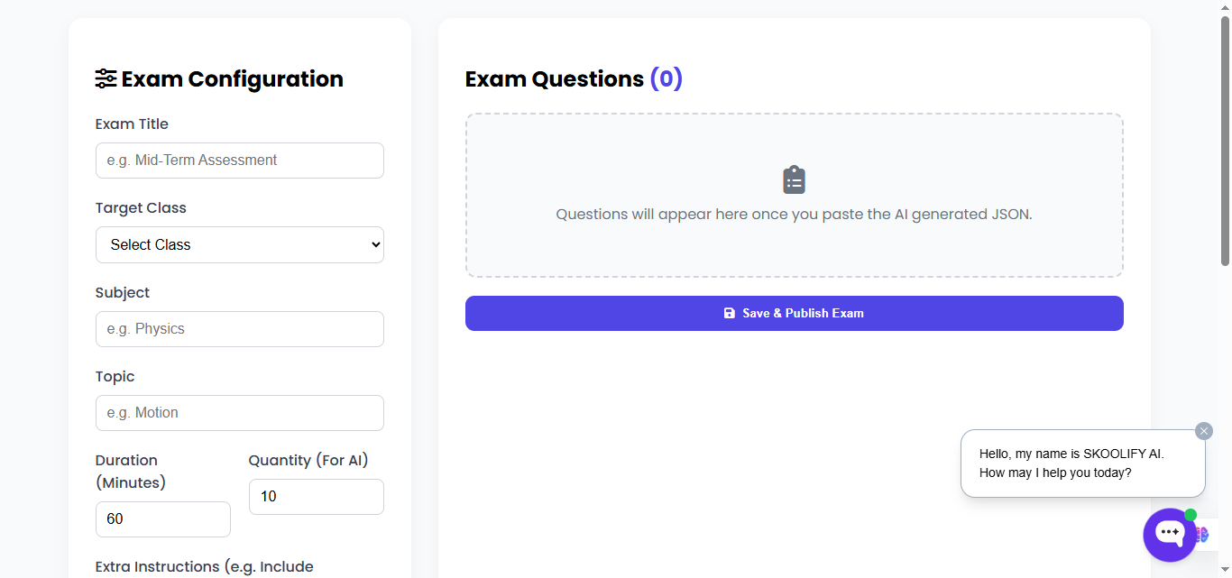This screenshot has width=1232, height=578.
Task: Save and publish the exam
Action: 794,313
